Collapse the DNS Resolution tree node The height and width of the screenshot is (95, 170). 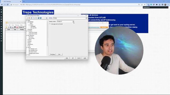pyautogui.click(x=27, y=35)
